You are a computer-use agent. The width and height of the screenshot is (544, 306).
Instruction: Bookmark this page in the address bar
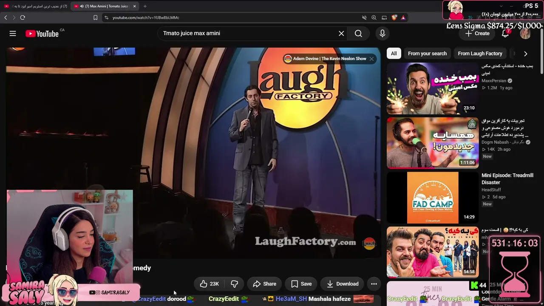coord(95,17)
